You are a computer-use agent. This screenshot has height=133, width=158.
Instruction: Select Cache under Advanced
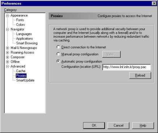(x=21, y=71)
